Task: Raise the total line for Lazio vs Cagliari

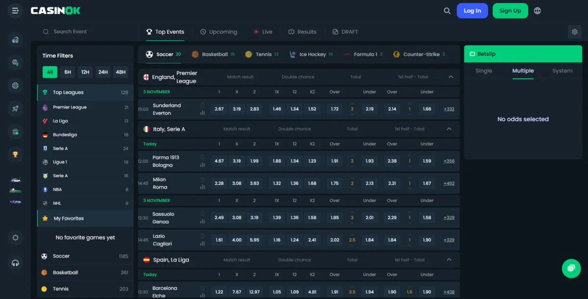Action: pyautogui.click(x=352, y=234)
